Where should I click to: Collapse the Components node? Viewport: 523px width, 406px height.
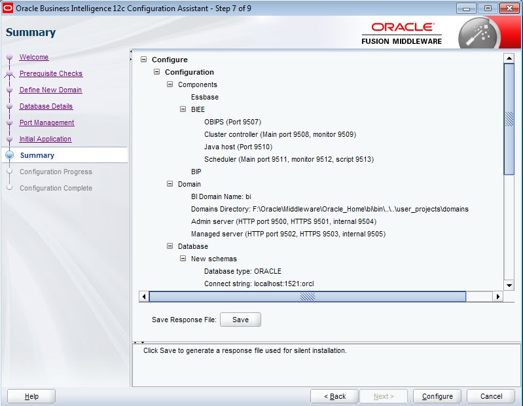(x=170, y=84)
